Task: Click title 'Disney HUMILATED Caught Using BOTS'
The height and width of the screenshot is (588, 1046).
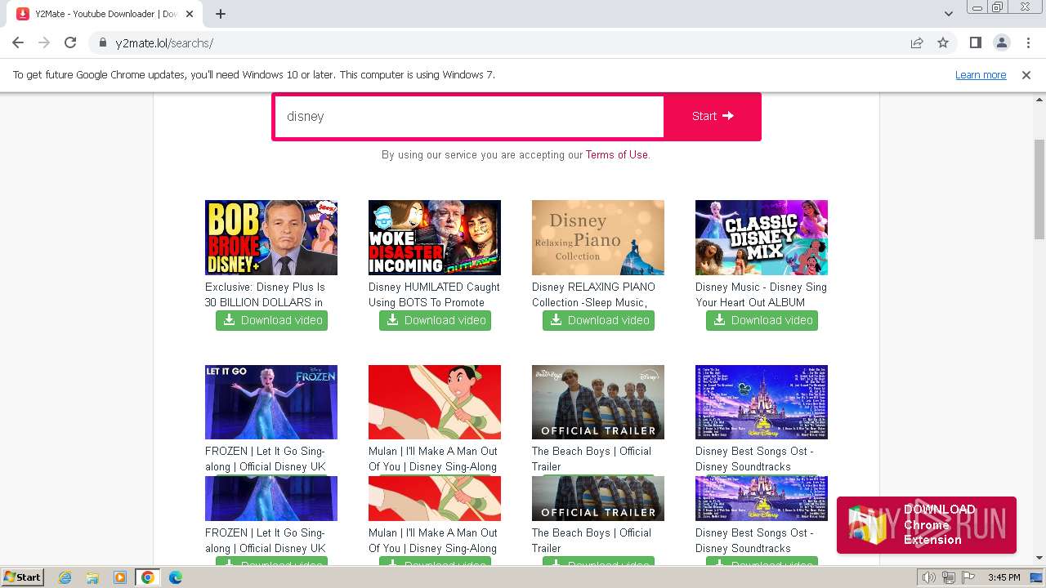Action: coord(434,295)
